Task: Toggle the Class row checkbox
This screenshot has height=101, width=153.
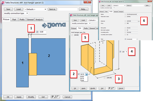Action: coord(125,23)
